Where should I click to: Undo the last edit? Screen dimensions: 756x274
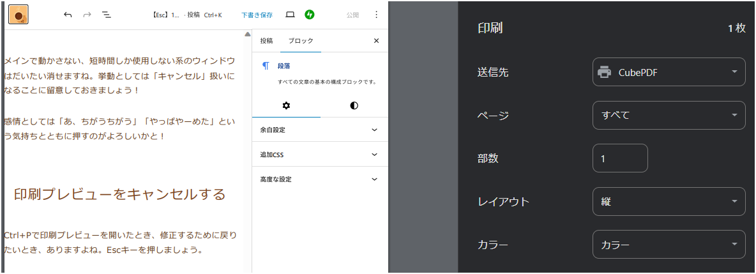point(68,15)
